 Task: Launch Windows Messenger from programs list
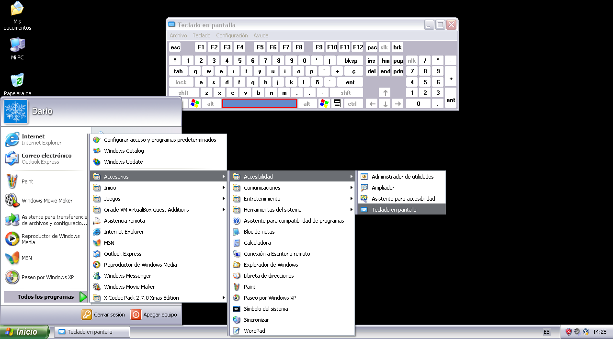(x=159, y=276)
